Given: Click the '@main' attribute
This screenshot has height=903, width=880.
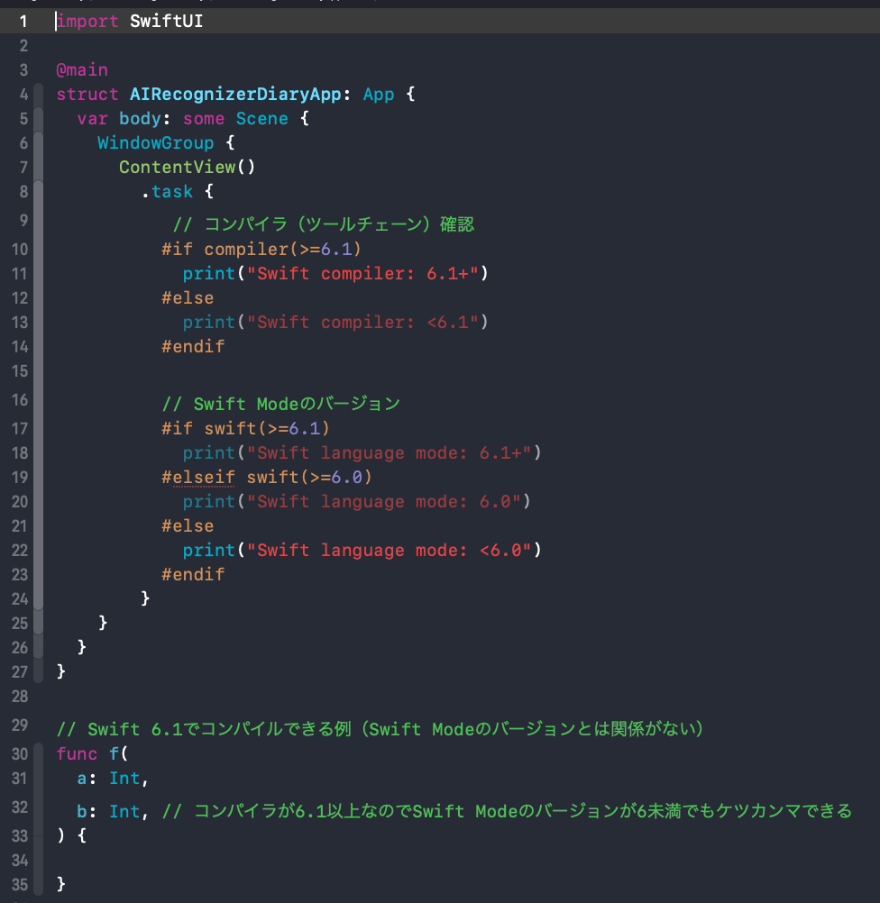Looking at the screenshot, I should click(x=82, y=70).
